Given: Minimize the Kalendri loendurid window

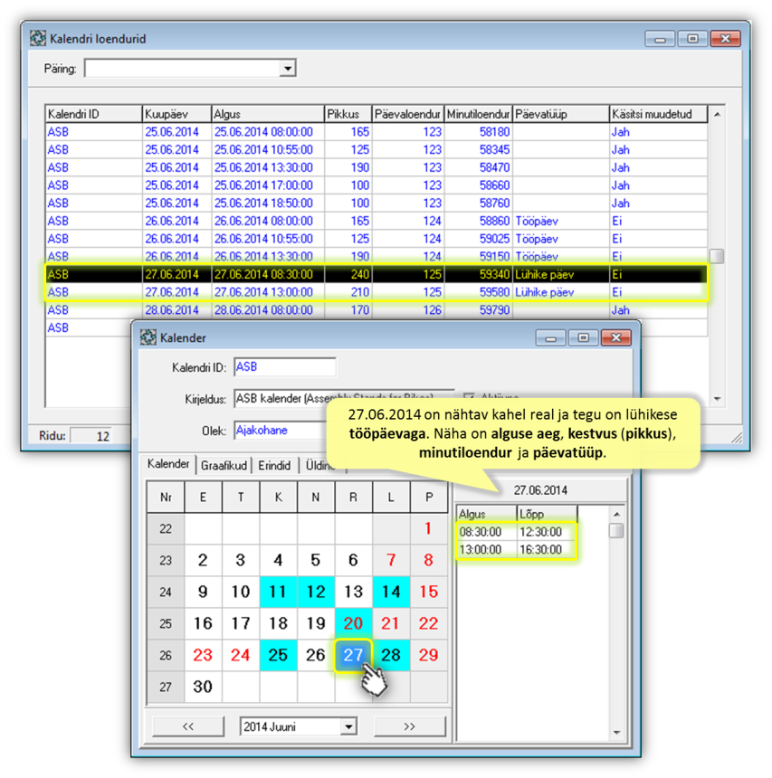Looking at the screenshot, I should pyautogui.click(x=660, y=39).
